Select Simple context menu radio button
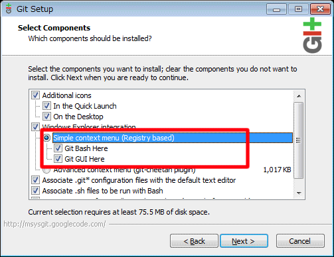 point(46,138)
